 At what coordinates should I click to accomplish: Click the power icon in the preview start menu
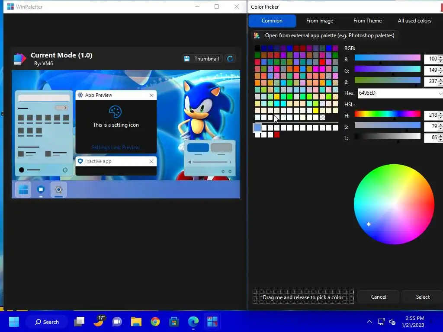(x=65, y=169)
